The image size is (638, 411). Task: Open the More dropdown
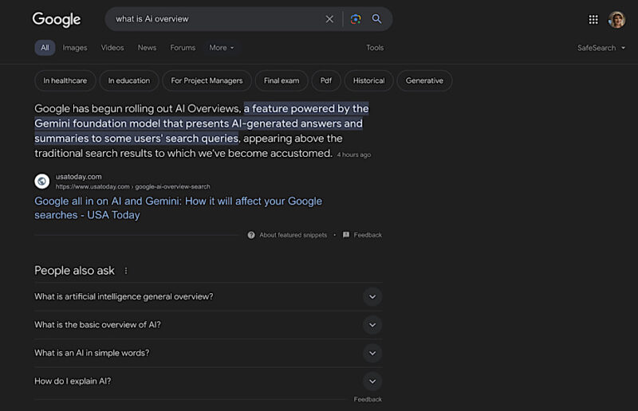tap(222, 48)
